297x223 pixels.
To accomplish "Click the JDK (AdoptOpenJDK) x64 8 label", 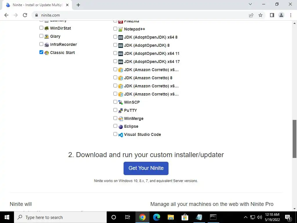I will tap(151, 37).
